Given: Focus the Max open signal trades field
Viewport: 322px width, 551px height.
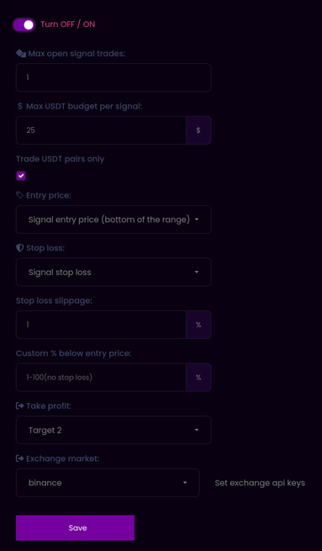Looking at the screenshot, I should click(x=113, y=77).
